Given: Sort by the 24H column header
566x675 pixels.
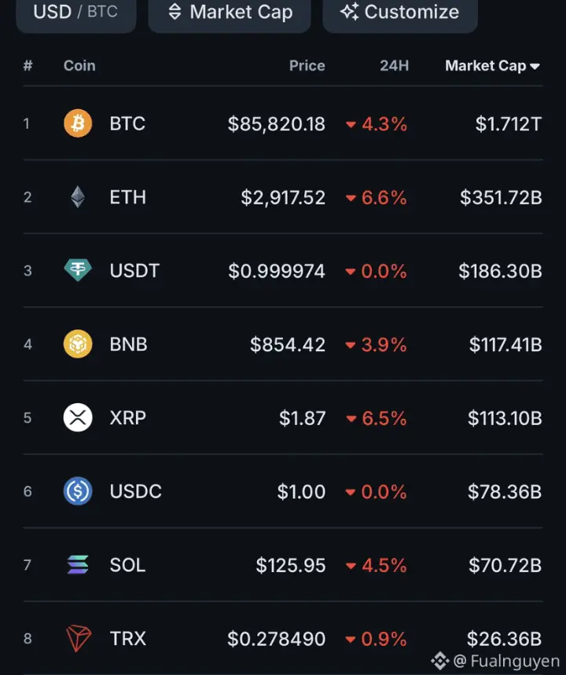Looking at the screenshot, I should 394,65.
